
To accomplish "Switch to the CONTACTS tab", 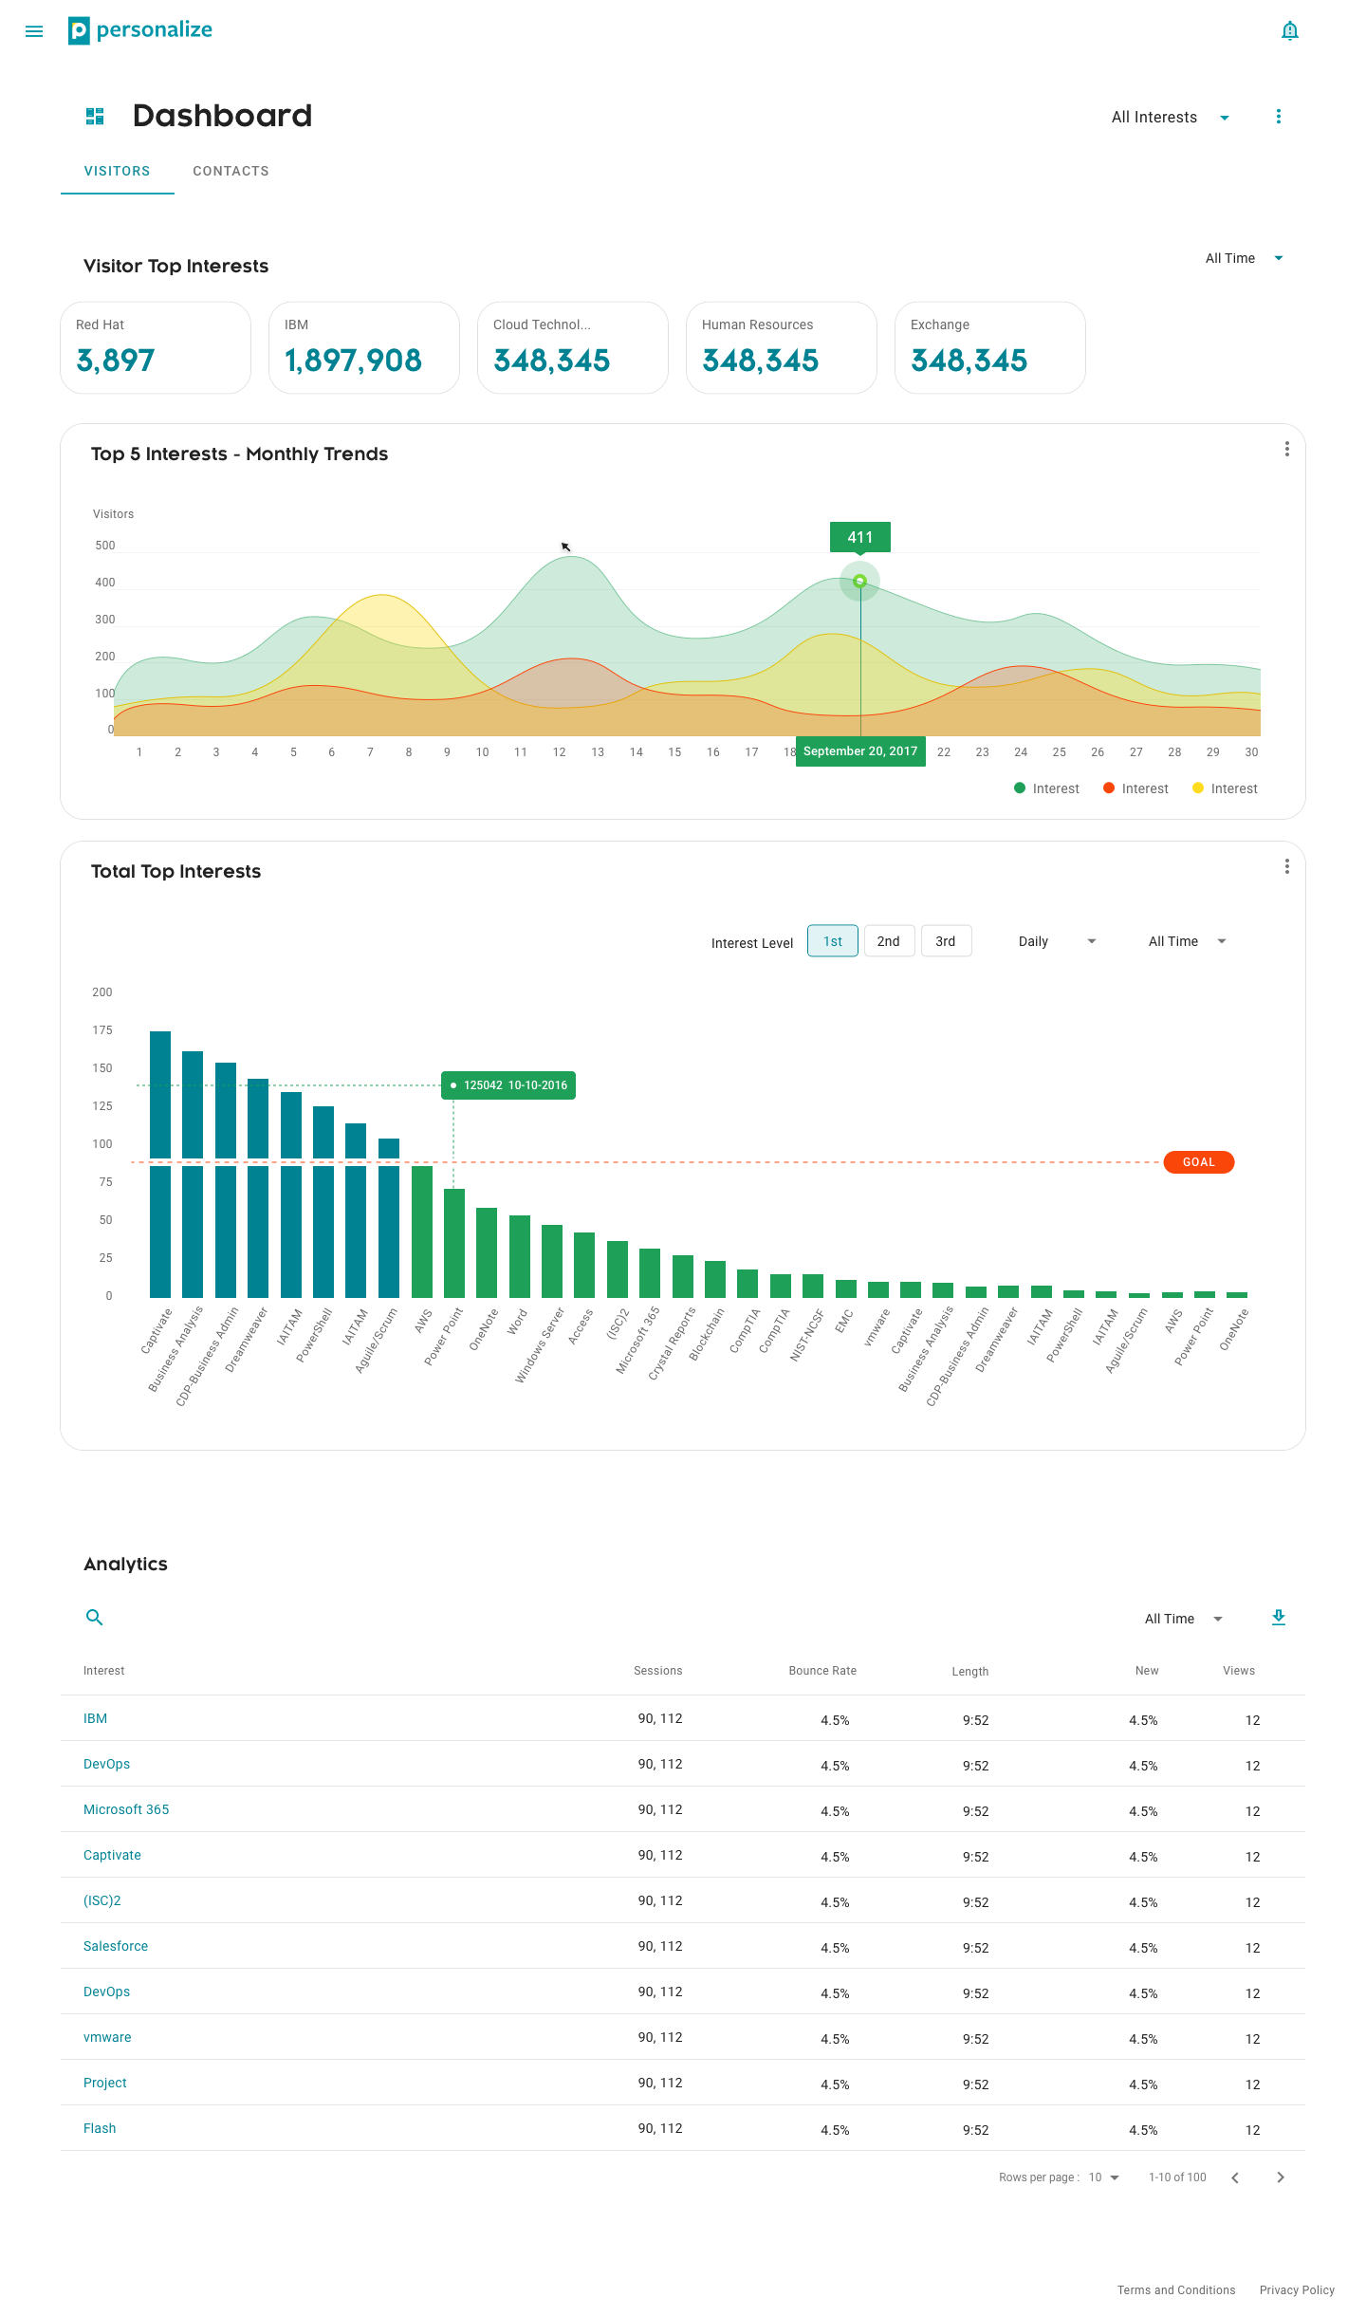I will [231, 172].
